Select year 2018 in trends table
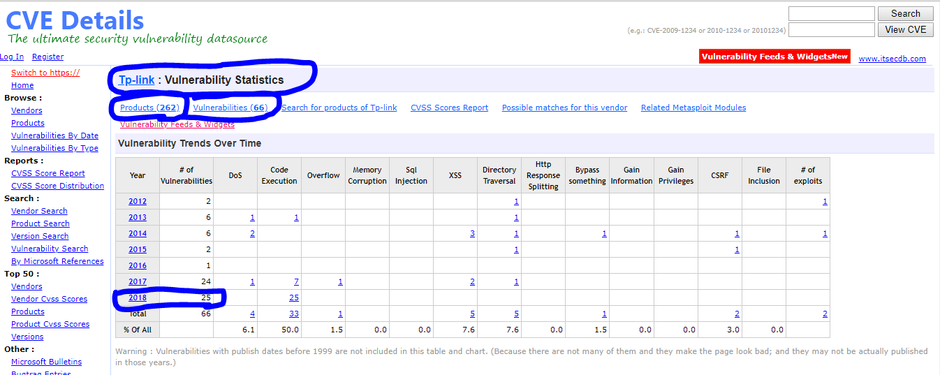 pyautogui.click(x=138, y=297)
